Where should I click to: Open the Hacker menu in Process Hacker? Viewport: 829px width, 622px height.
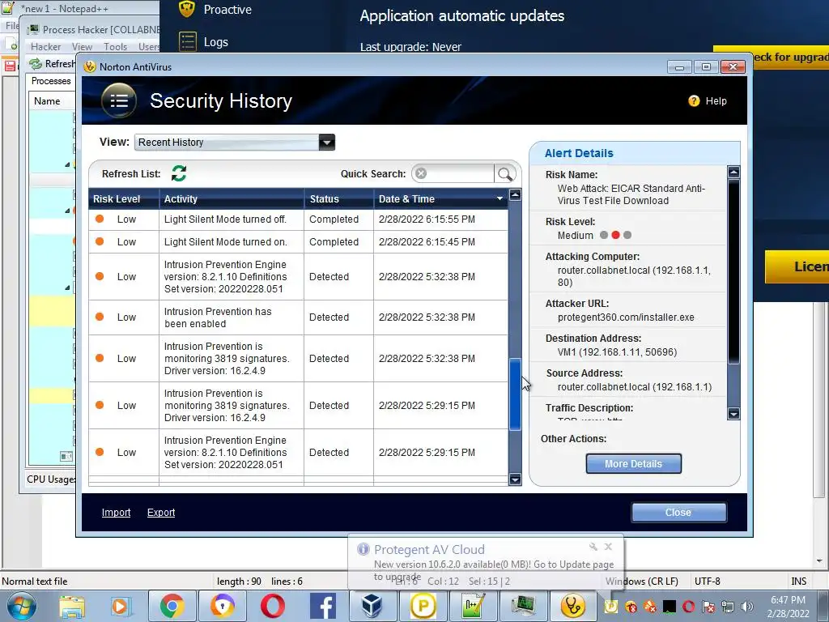tap(45, 46)
